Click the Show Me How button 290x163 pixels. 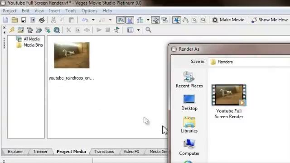270,20
